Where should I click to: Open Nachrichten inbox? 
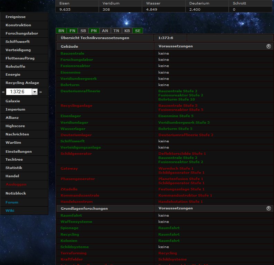click(x=24, y=134)
